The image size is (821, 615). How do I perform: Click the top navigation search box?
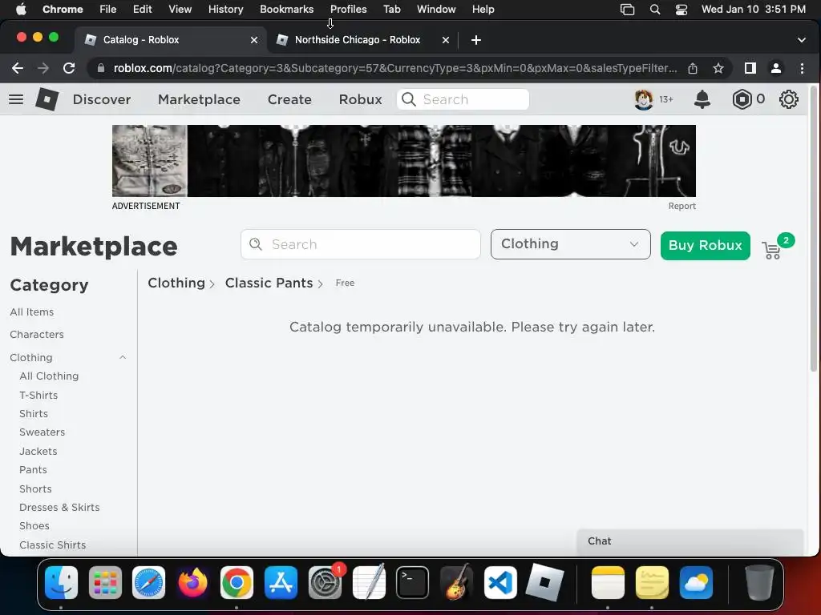pos(463,99)
